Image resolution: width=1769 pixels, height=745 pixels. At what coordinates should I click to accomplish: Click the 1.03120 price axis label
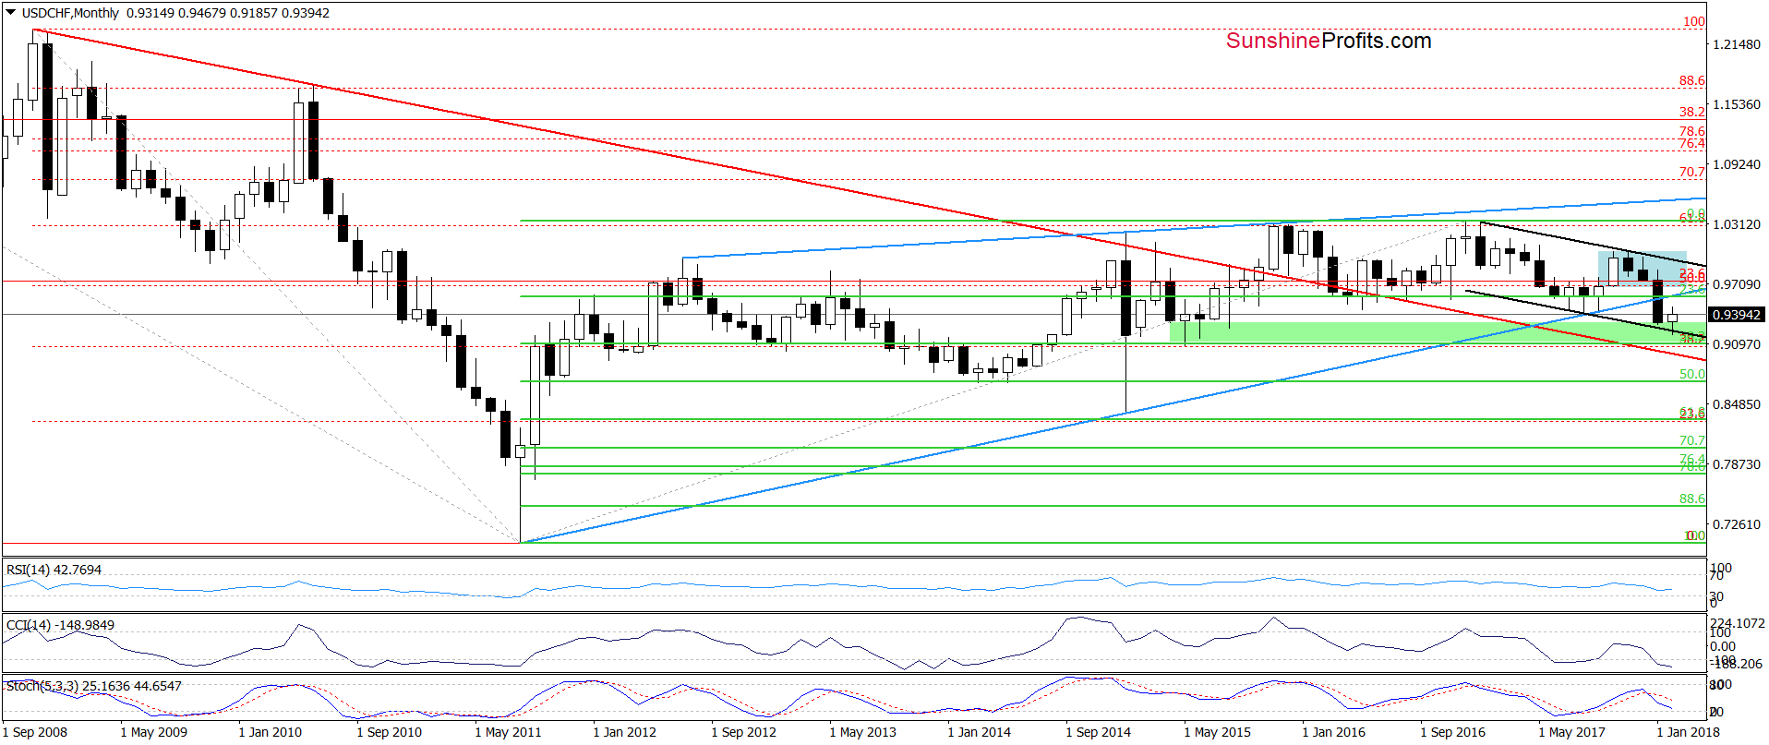(x=1737, y=224)
